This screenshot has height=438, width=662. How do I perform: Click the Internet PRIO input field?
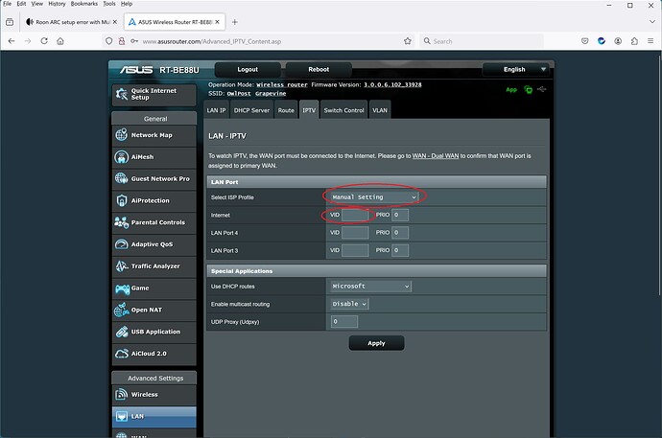[x=400, y=215]
